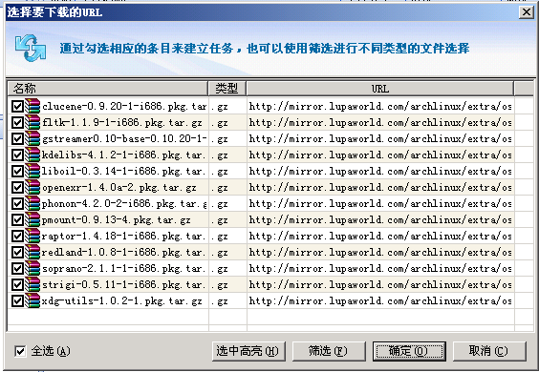Click the blue refresh arrows header icon

[31, 48]
